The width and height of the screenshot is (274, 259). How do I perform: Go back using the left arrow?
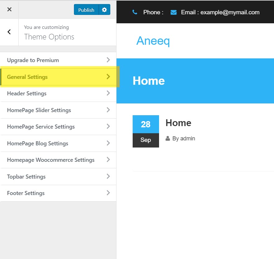(x=9, y=32)
